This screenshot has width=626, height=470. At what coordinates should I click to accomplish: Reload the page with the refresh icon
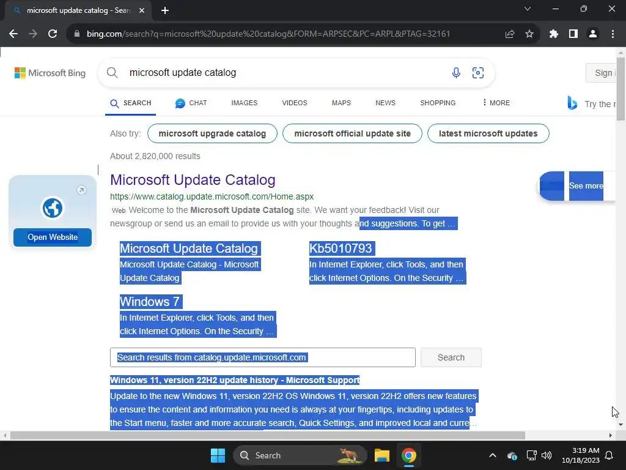[53, 34]
